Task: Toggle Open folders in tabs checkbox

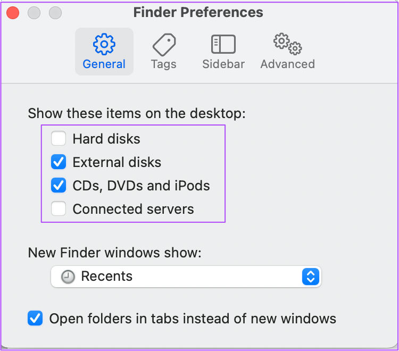Action: click(x=35, y=318)
